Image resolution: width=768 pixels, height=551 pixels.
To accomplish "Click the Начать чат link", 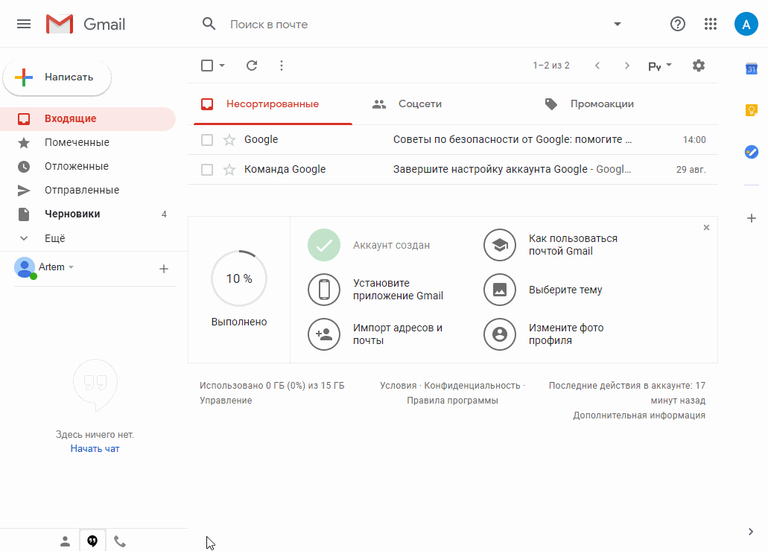I will tap(95, 449).
